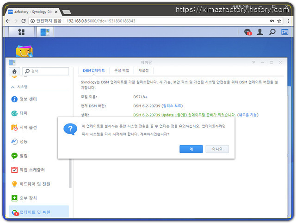Open the widgets panel icon
The height and width of the screenshot is (223, 296).
tap(285, 32)
